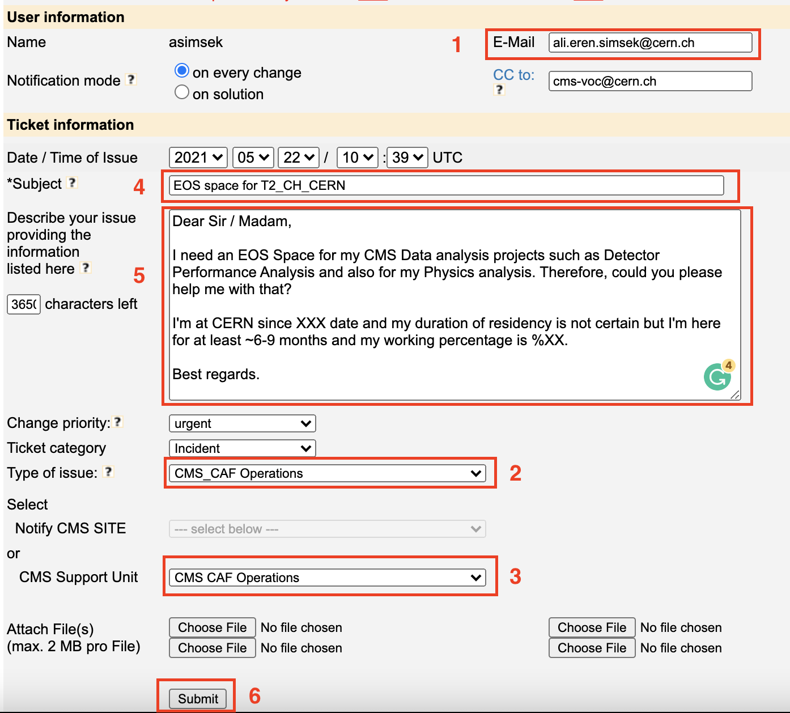Click first Choose File button on left
This screenshot has height=713, width=790.
coord(213,627)
